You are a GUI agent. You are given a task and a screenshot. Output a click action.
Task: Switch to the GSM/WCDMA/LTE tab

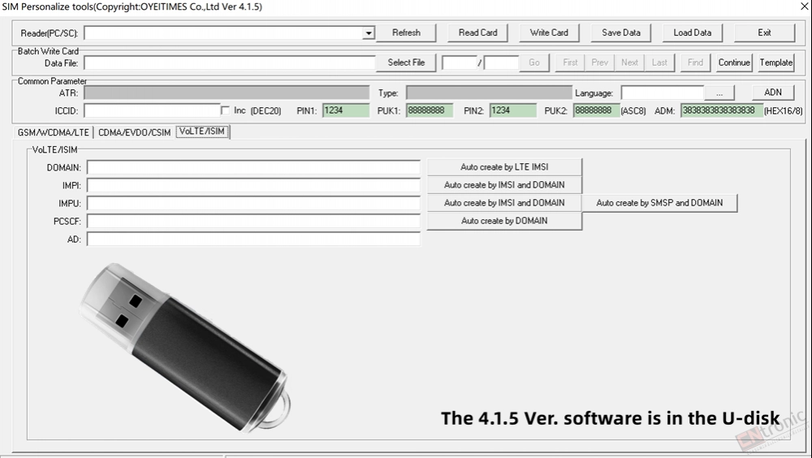[54, 132]
